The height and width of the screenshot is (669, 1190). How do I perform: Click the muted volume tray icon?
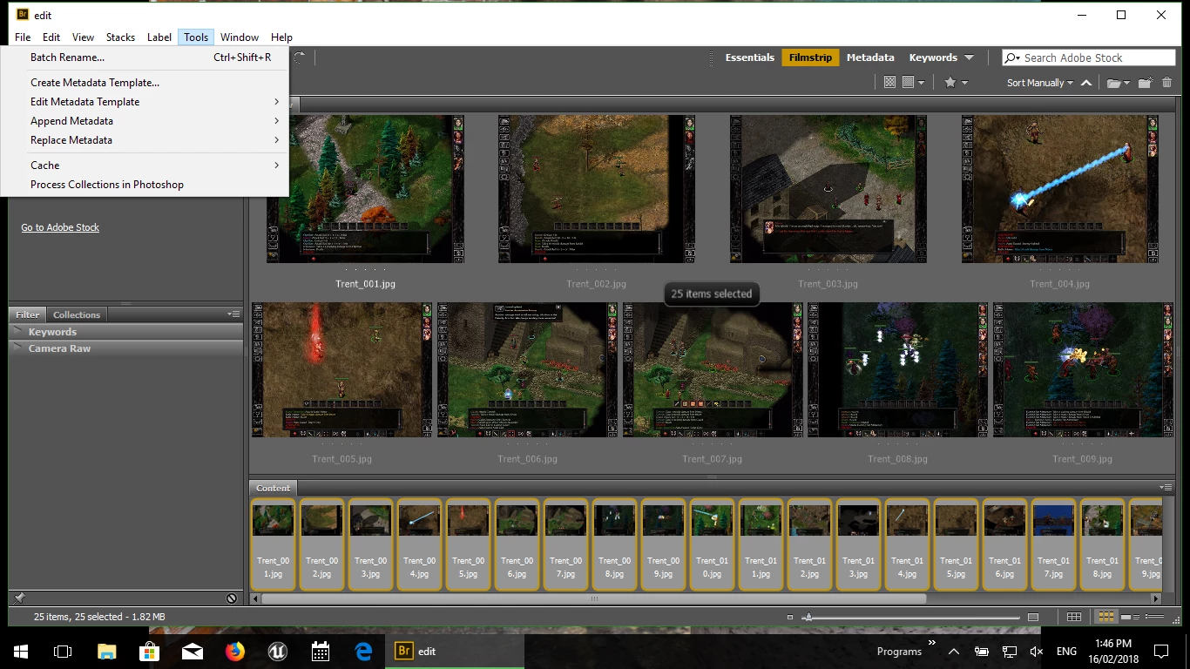[x=1037, y=651]
